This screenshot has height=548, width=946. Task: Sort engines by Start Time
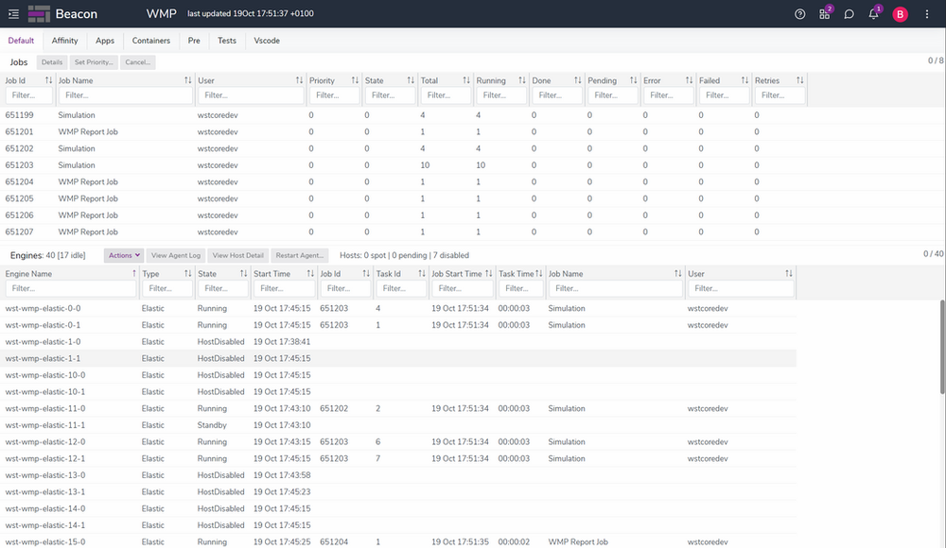click(x=310, y=274)
